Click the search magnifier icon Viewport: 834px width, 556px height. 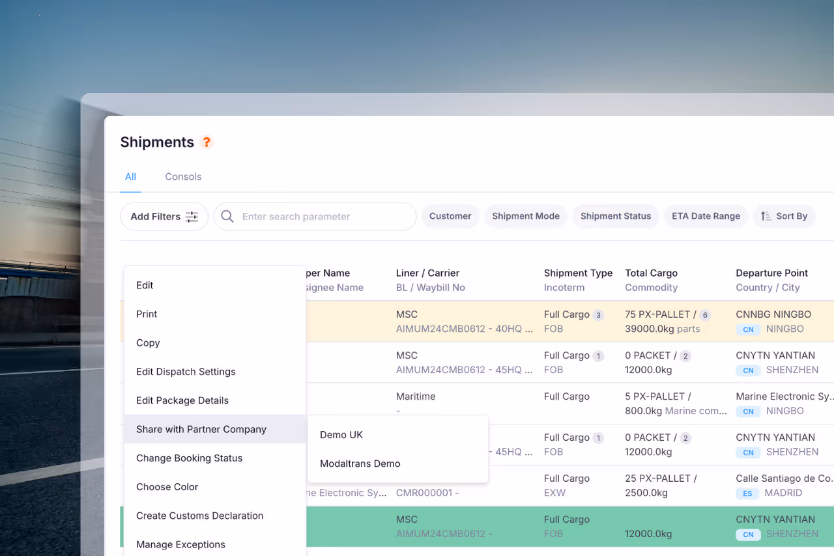(x=227, y=216)
